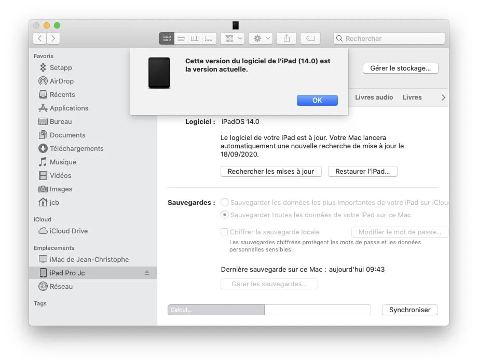Switch to column view
This screenshot has width=478, height=364.
[x=195, y=38]
